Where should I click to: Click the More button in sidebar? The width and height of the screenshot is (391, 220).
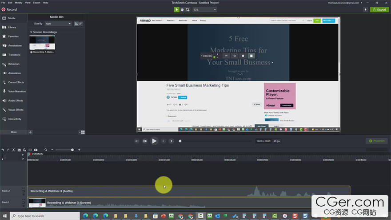(14, 132)
